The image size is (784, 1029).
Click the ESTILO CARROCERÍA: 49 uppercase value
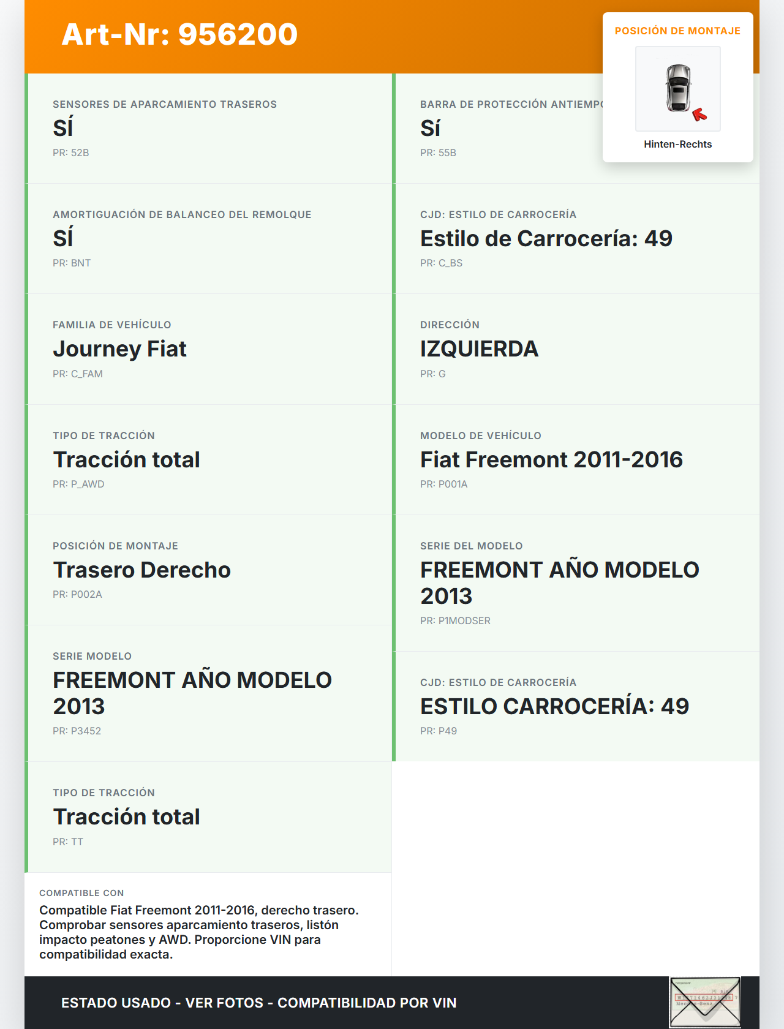pos(554,707)
